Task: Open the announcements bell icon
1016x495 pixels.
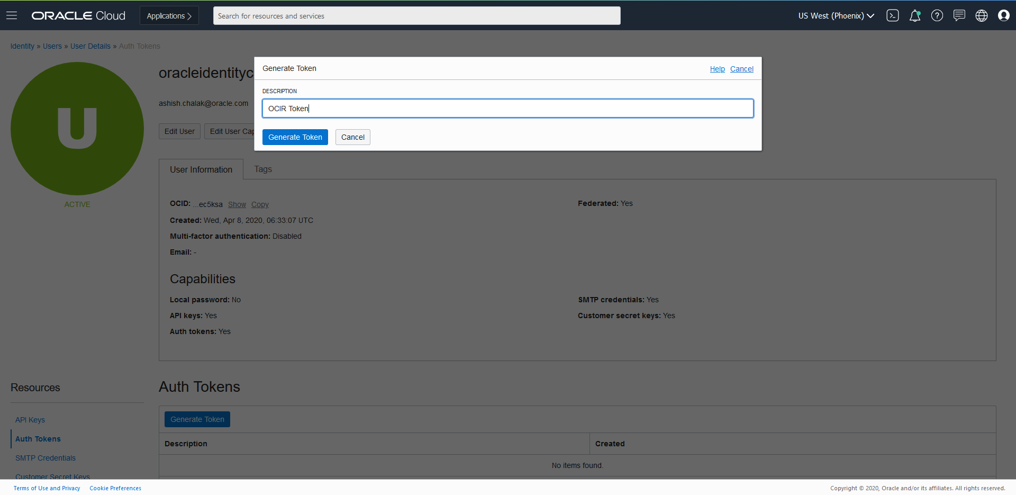Action: point(915,16)
